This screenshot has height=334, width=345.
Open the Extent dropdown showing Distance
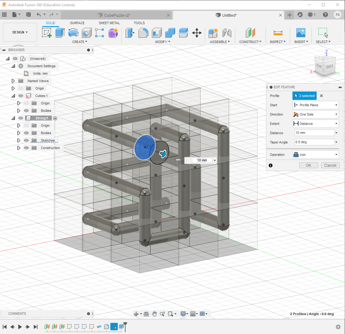click(315, 124)
